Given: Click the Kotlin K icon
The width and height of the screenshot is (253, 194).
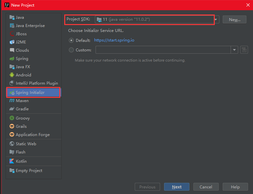Looking at the screenshot, I should [12, 161].
